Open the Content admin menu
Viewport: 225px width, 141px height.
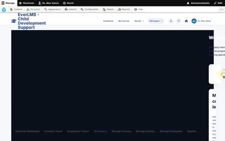[x=16, y=9]
